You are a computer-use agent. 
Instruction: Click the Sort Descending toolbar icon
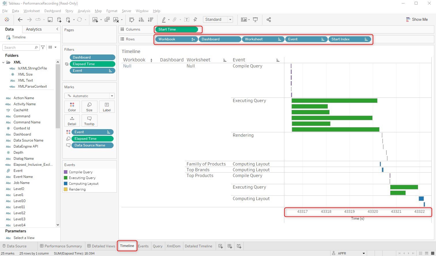coord(151,20)
